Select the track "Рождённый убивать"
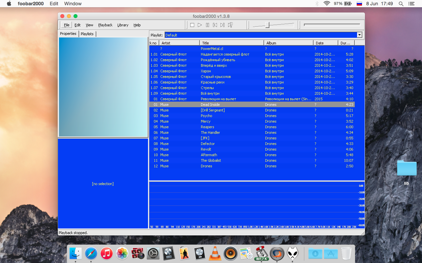The height and width of the screenshot is (263, 422). [252, 60]
